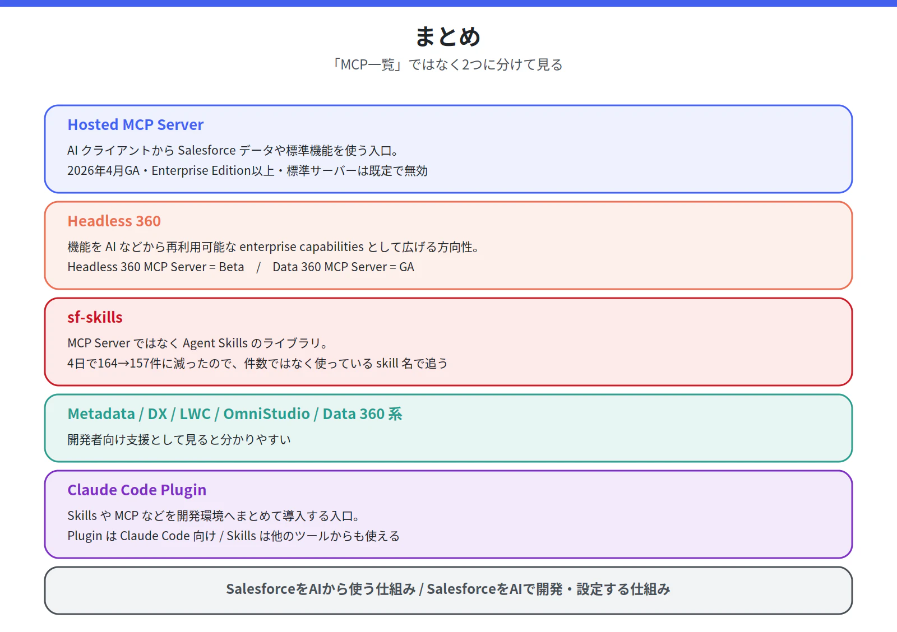Select the Metadata / DX / LWC heading

(235, 414)
